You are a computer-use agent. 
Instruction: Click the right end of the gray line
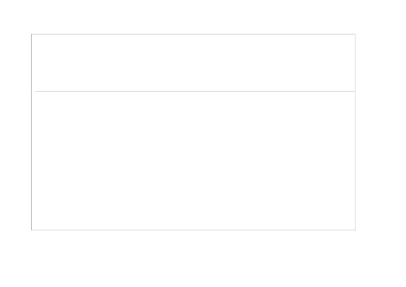[355, 91]
